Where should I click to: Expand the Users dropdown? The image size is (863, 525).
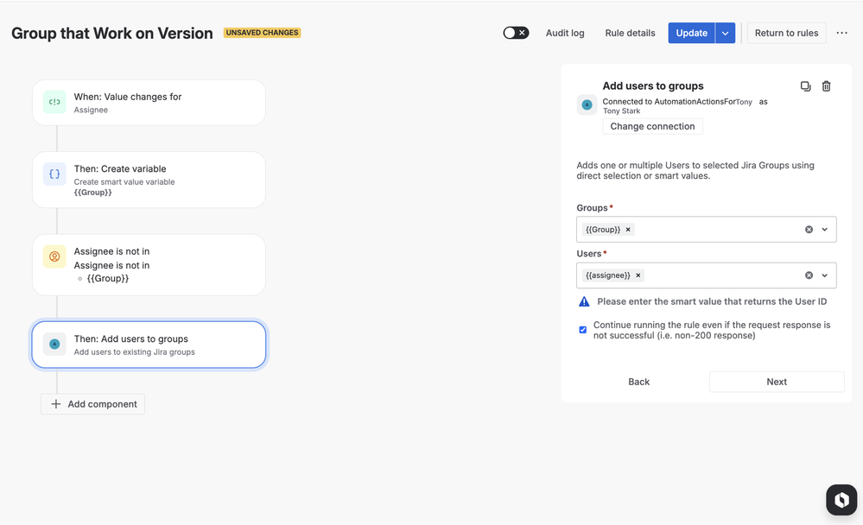click(x=825, y=275)
